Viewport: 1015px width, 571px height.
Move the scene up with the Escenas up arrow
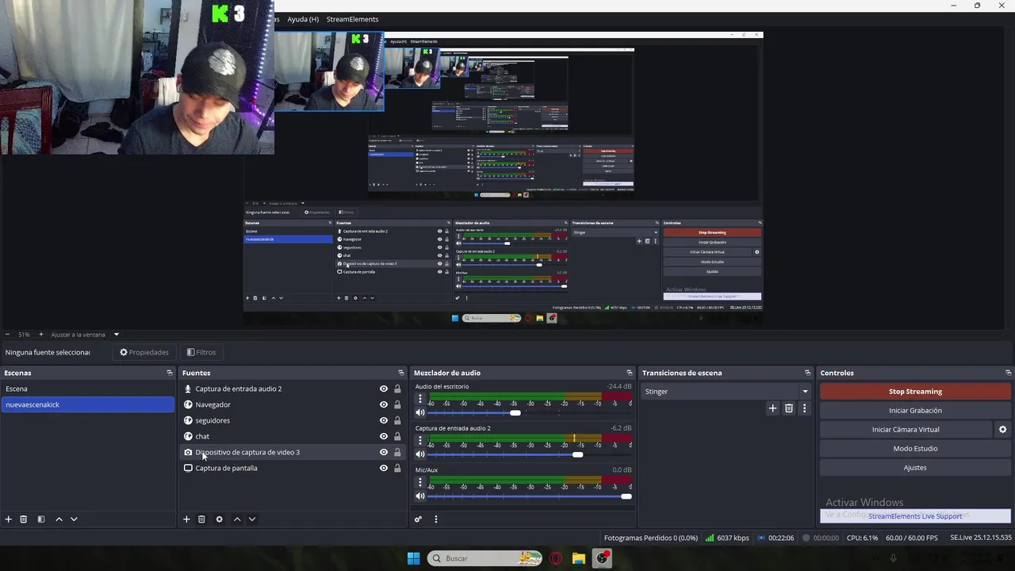pos(59,519)
